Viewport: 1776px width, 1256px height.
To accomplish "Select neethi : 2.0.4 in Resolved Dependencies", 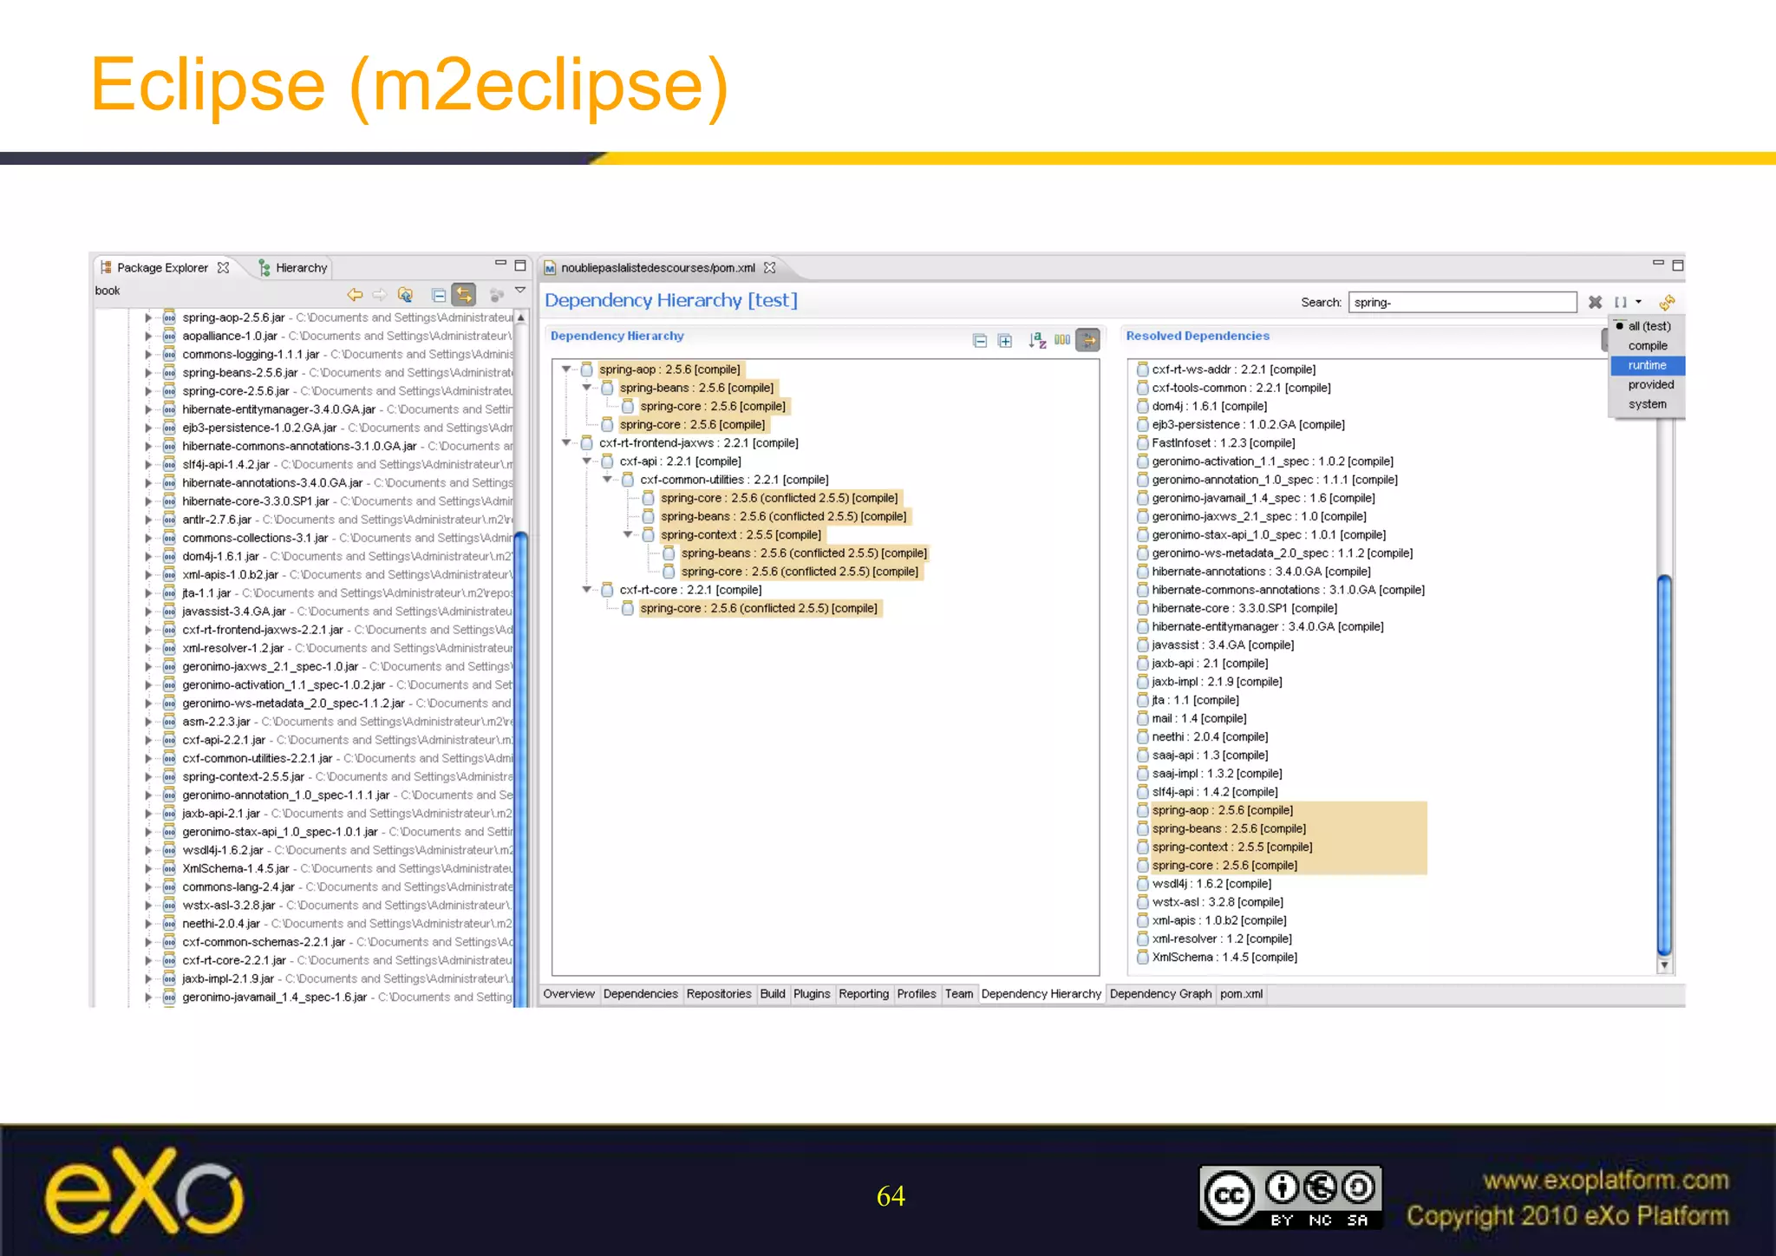I will tap(1210, 737).
